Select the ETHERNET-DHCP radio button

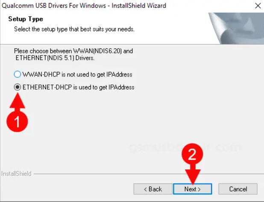pyautogui.click(x=18, y=87)
